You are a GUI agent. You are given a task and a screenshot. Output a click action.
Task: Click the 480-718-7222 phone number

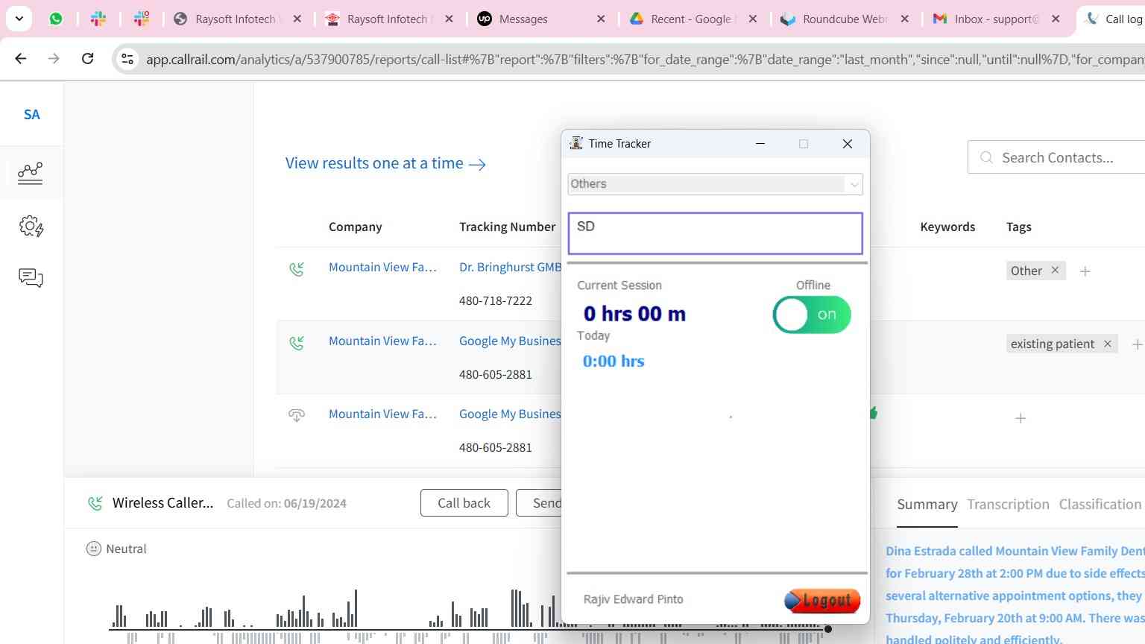click(496, 301)
